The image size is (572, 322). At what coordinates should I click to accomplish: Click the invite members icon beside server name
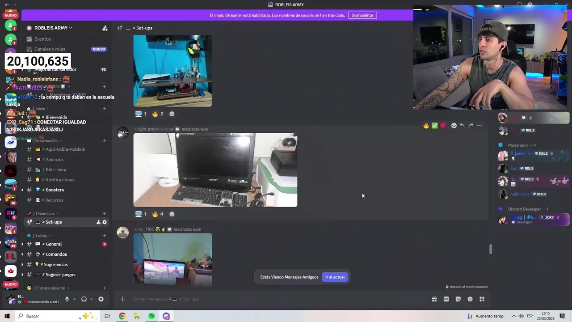pyautogui.click(x=105, y=28)
